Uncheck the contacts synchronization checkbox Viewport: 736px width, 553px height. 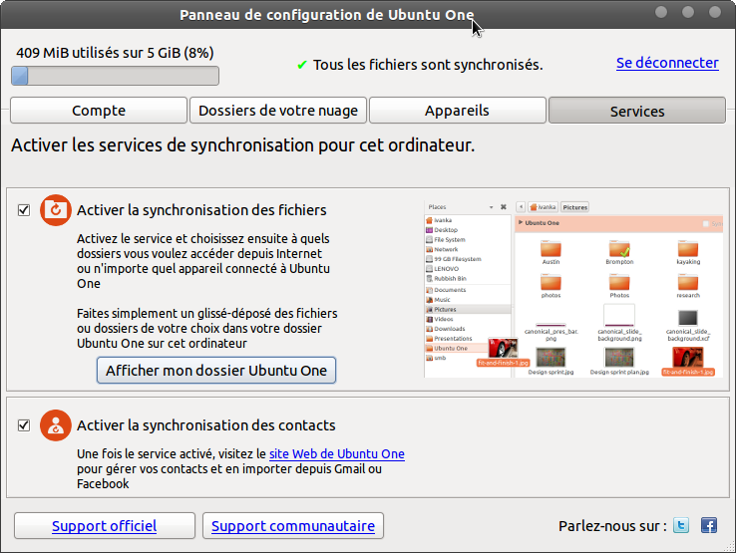pyautogui.click(x=24, y=425)
